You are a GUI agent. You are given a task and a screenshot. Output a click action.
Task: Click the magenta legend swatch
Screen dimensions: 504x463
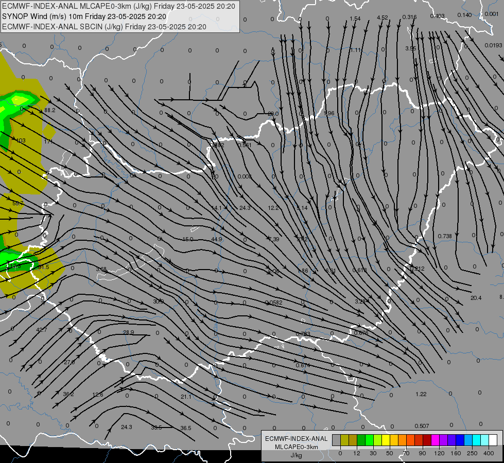pos(436,440)
